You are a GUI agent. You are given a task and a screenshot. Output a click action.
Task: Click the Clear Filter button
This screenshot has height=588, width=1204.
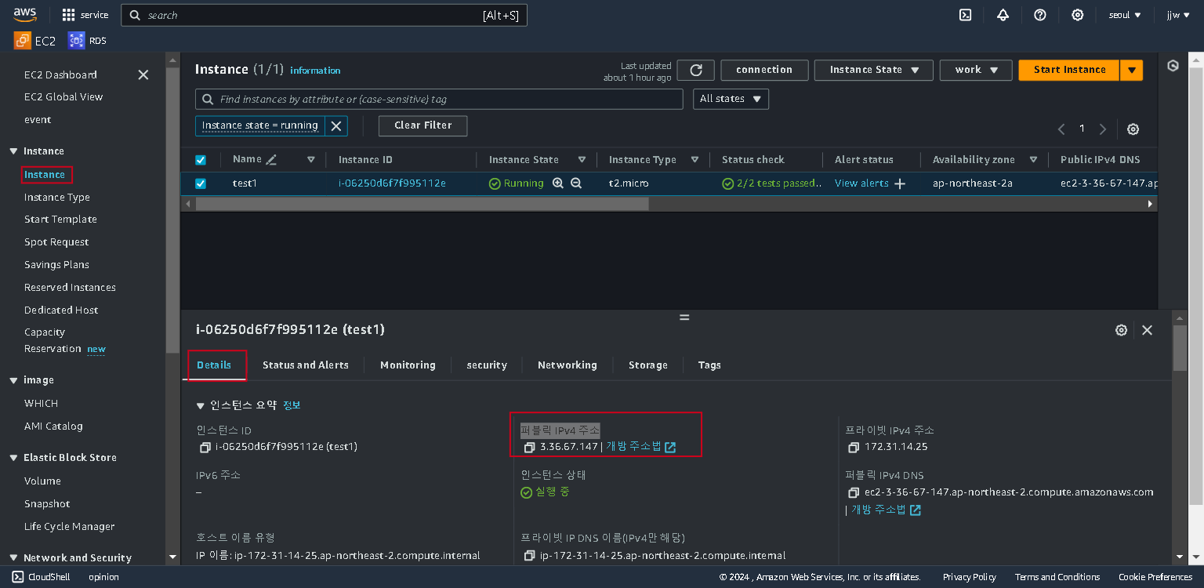pyautogui.click(x=422, y=125)
